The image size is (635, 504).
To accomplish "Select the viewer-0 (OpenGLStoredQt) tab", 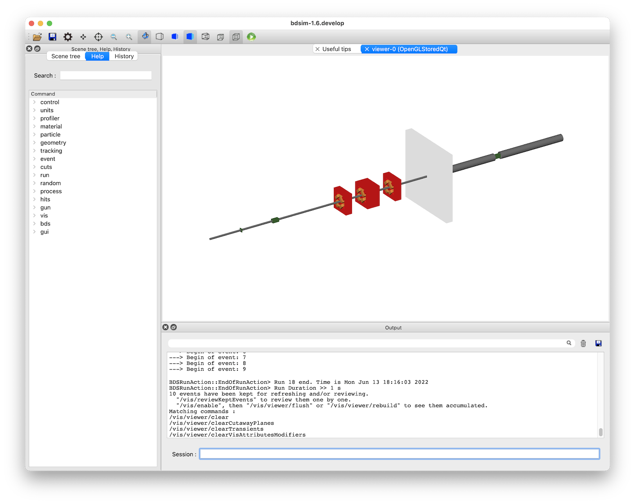I will point(409,49).
